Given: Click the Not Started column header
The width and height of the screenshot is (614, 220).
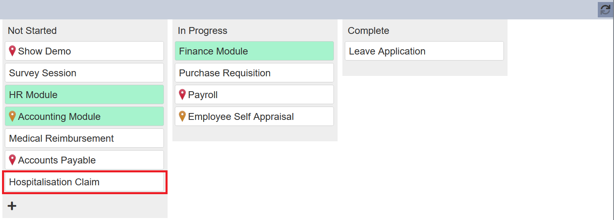Looking at the screenshot, I should (32, 31).
